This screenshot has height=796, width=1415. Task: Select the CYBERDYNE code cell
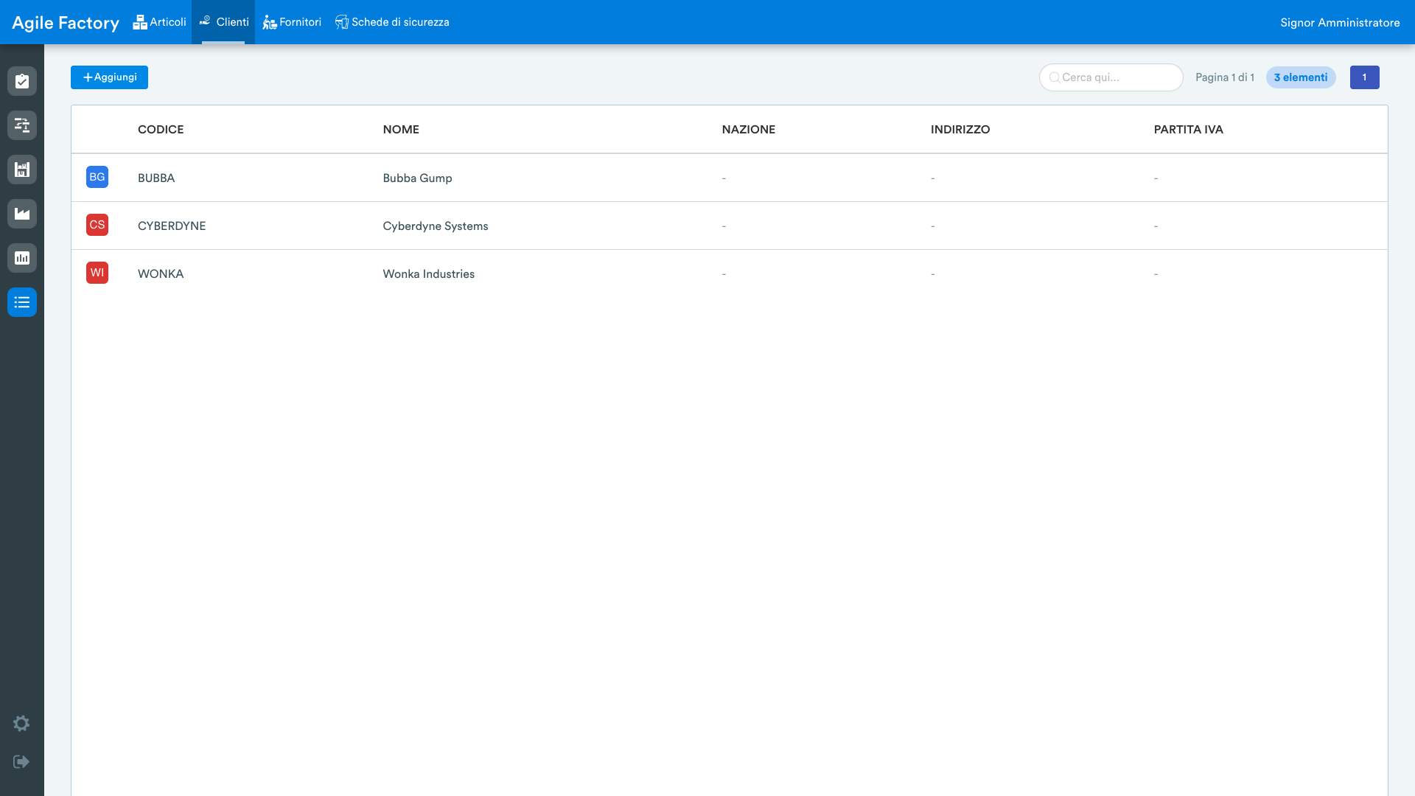click(172, 226)
